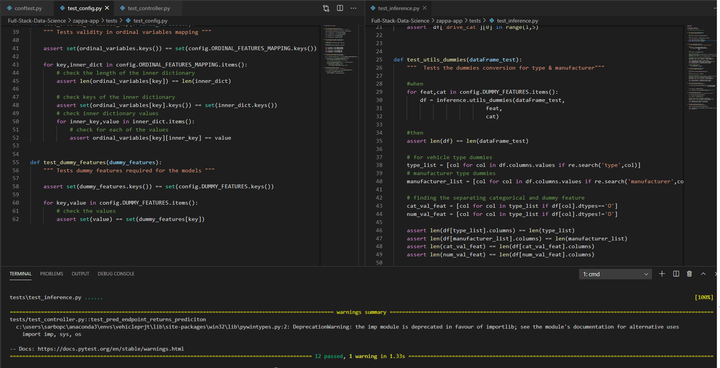
Task: Kill terminal with trash icon
Action: click(x=689, y=274)
